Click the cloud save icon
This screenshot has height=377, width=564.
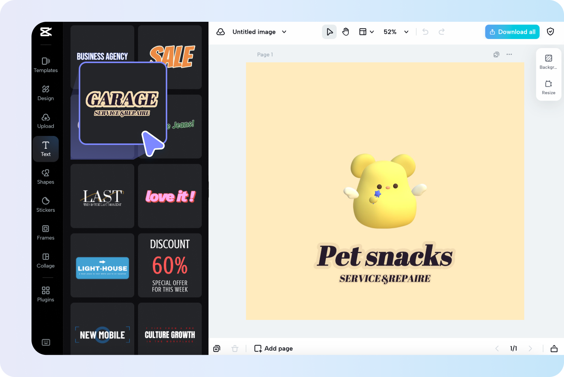click(221, 32)
